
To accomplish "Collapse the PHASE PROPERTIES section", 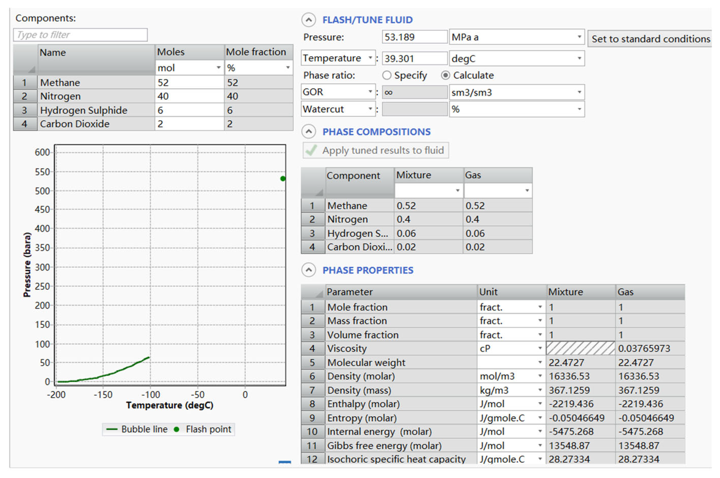I will point(309,270).
